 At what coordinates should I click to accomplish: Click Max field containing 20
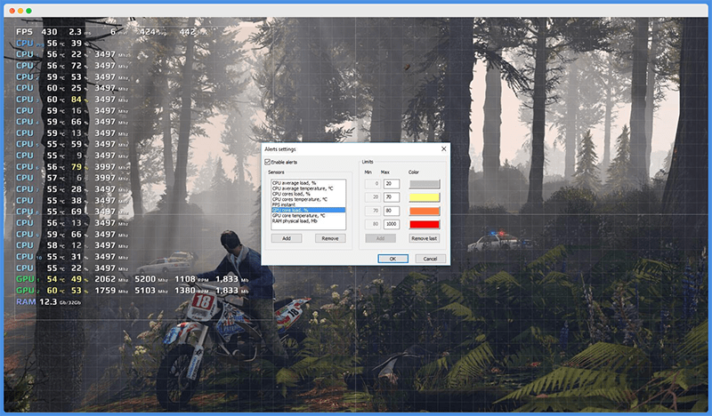(392, 184)
